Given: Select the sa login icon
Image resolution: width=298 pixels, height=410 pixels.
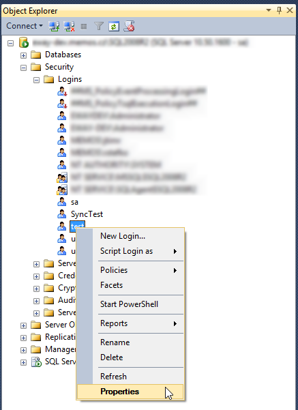Looking at the screenshot, I should pyautogui.click(x=61, y=202).
